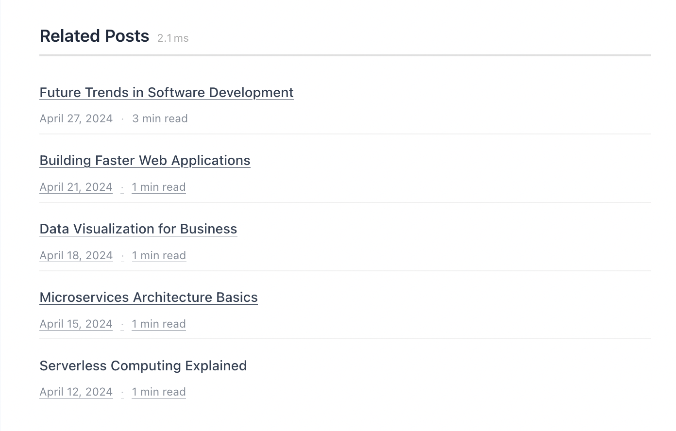
Task: Open 'Future Trends in Software Development' post
Action: coord(166,92)
